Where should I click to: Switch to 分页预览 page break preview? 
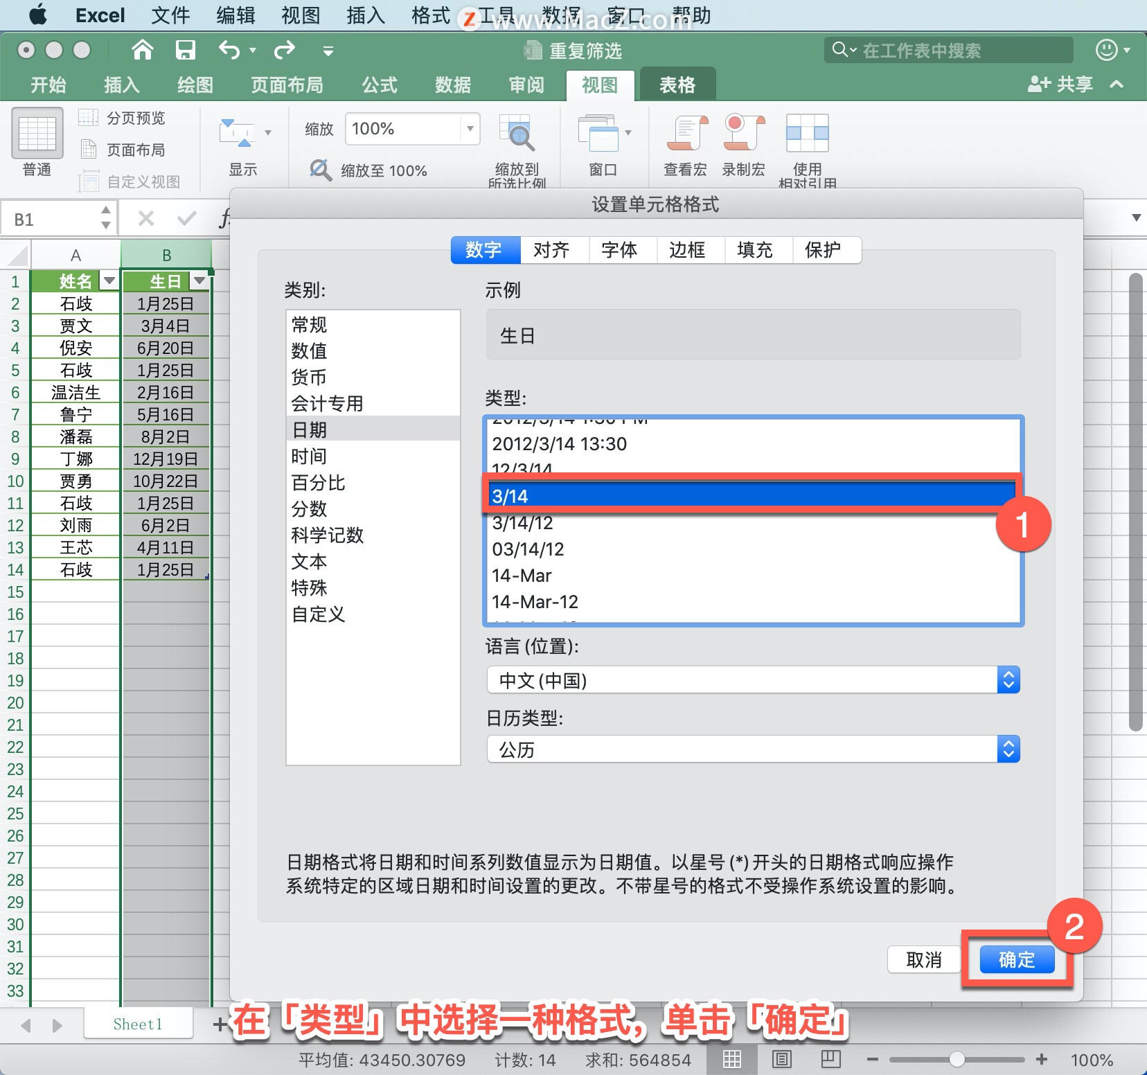coord(122,118)
